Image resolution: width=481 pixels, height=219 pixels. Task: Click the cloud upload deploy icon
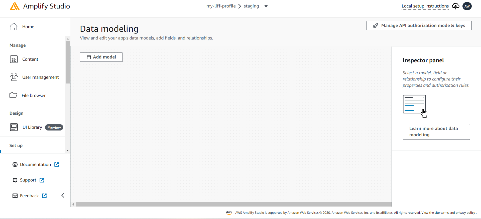[x=455, y=6]
